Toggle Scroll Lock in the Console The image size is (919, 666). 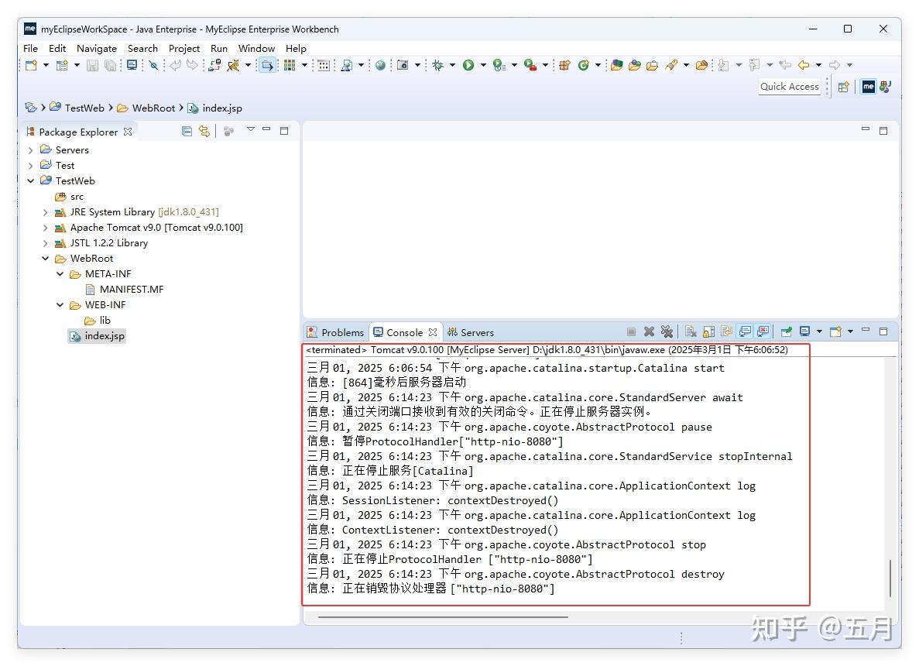pyautogui.click(x=707, y=331)
